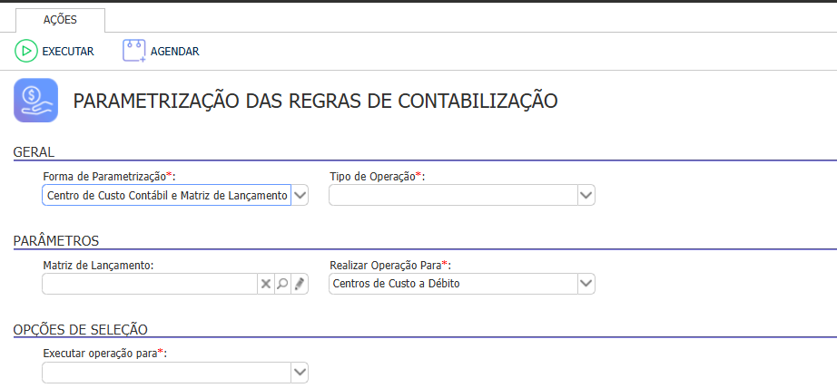Focus the Matriz de Lançamento text input
Screen dimensions: 837x388
pyautogui.click(x=150, y=284)
